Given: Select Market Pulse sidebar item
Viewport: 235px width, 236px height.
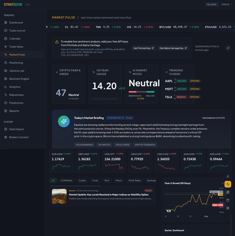Looking at the screenshot, I should 22,55.
